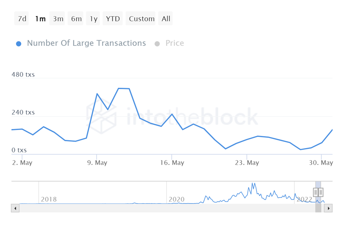344x229 pixels.
Task: Click the left navigator range handle
Action: pyautogui.click(x=316, y=192)
